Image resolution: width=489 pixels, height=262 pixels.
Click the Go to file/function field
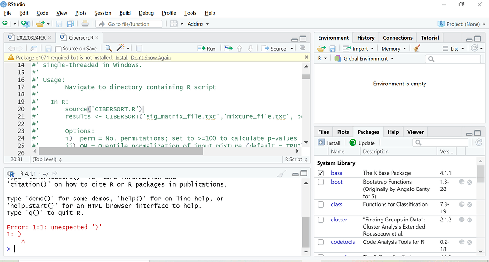coord(129,24)
